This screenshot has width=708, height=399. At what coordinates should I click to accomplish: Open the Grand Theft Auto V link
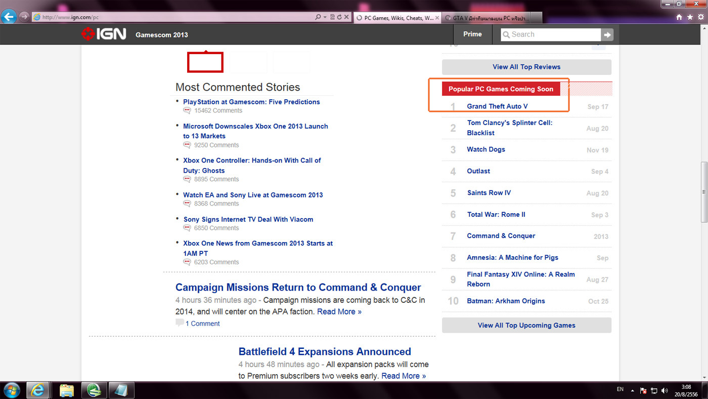497,106
